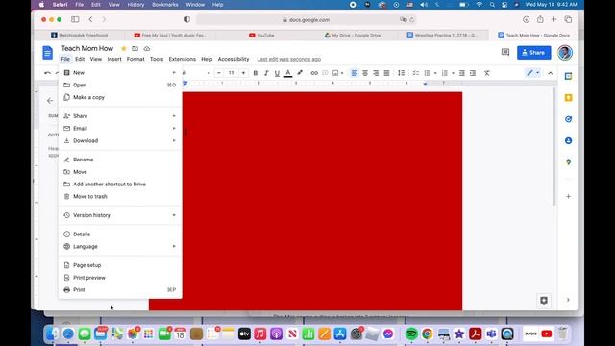Click the blue Share button
Viewport: 615px width, 346px height.
[x=534, y=53]
